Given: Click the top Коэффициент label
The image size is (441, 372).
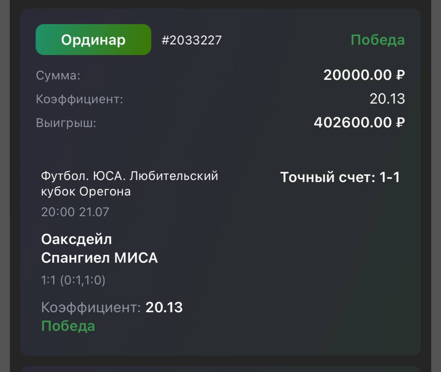Looking at the screenshot, I should pyautogui.click(x=79, y=99).
